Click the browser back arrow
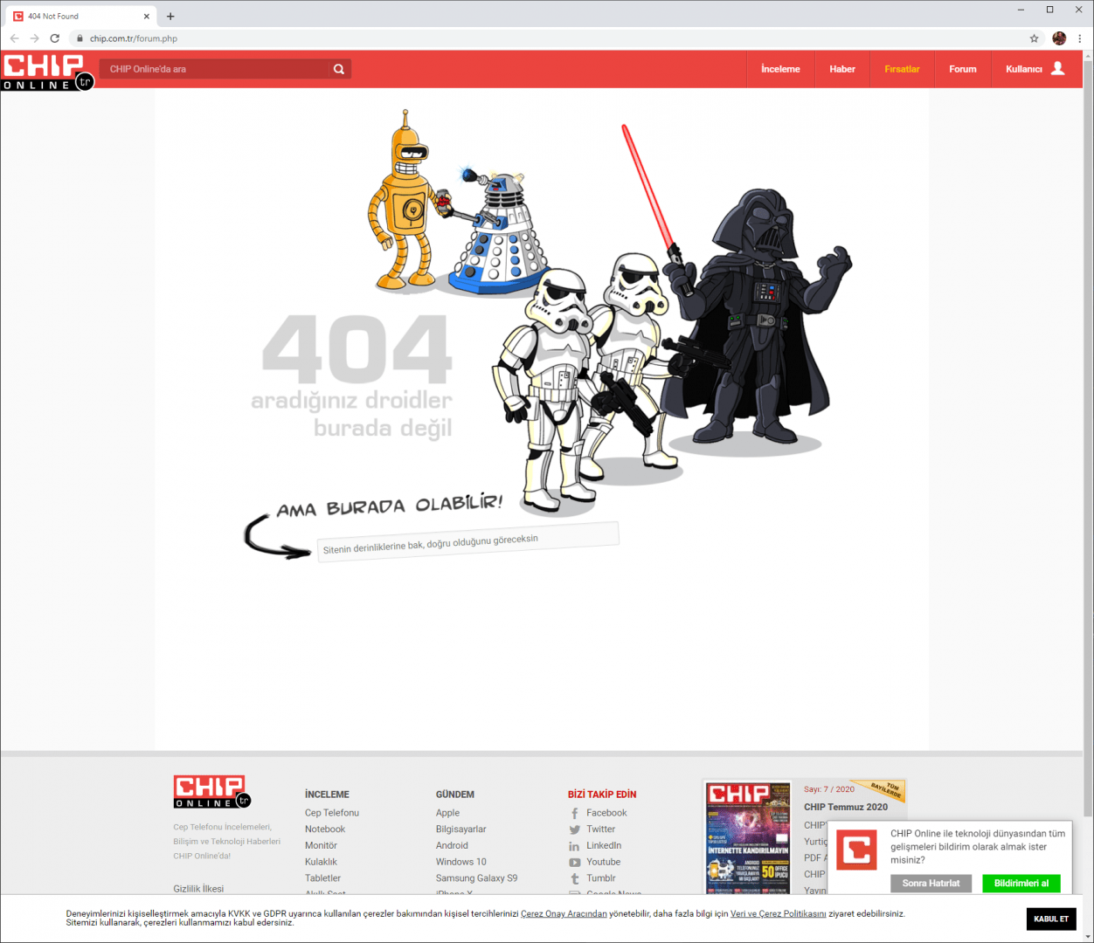Viewport: 1094px width, 943px height. pyautogui.click(x=14, y=38)
